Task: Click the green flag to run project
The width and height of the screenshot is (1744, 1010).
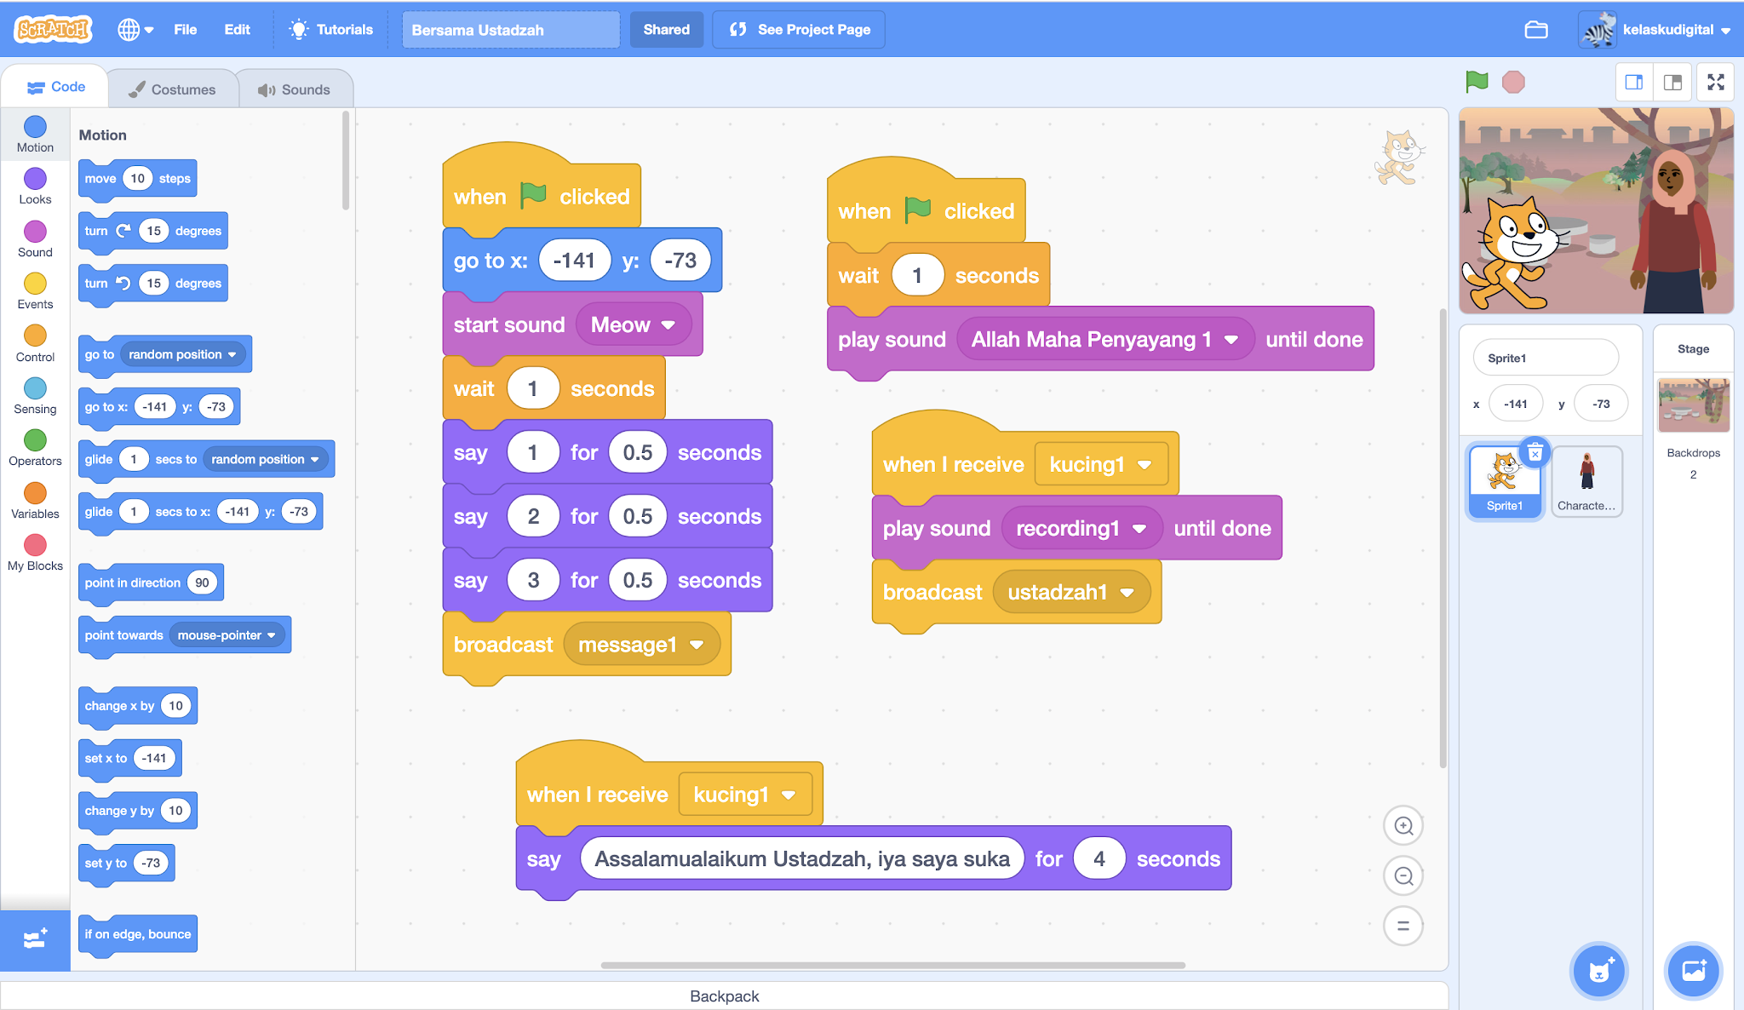Action: click(1477, 82)
